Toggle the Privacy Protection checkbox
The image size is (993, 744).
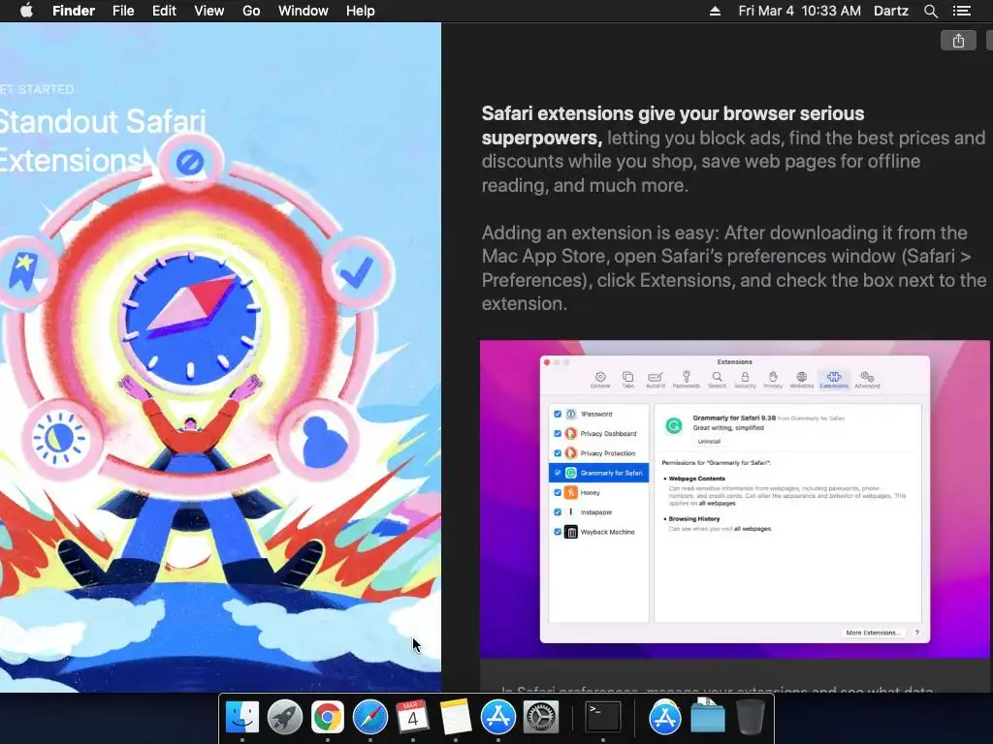(558, 453)
